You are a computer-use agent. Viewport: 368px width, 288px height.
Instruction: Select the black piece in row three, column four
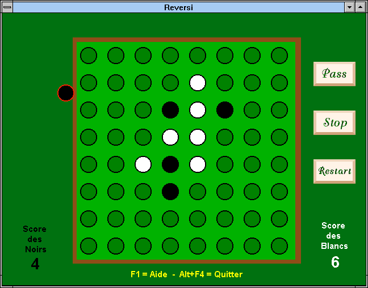point(170,110)
